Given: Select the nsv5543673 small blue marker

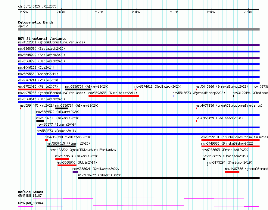Looking at the screenshot, I should (x=173, y=96).
